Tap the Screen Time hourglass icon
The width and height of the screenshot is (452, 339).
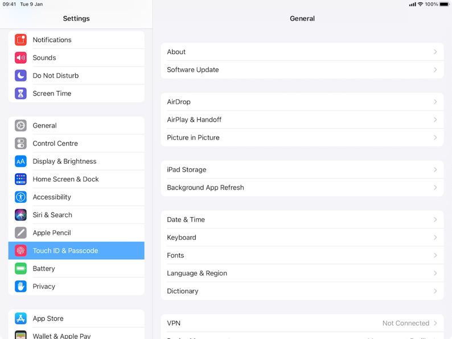20,93
